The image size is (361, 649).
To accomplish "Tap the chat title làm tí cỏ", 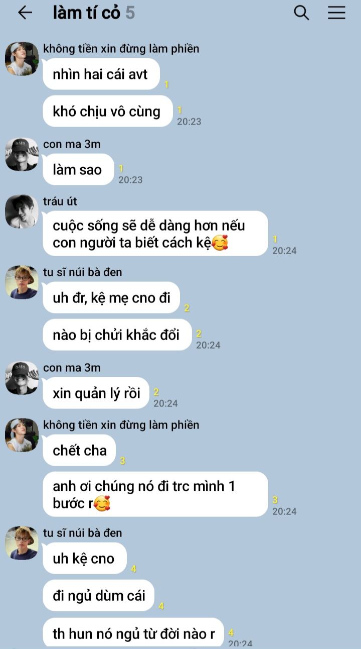I will point(86,13).
